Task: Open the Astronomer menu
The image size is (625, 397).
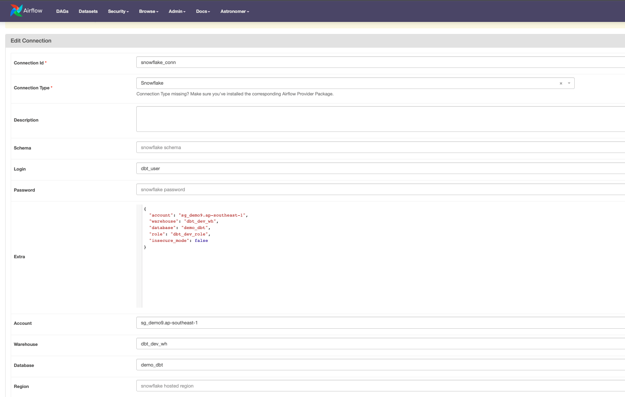Action: tap(234, 12)
